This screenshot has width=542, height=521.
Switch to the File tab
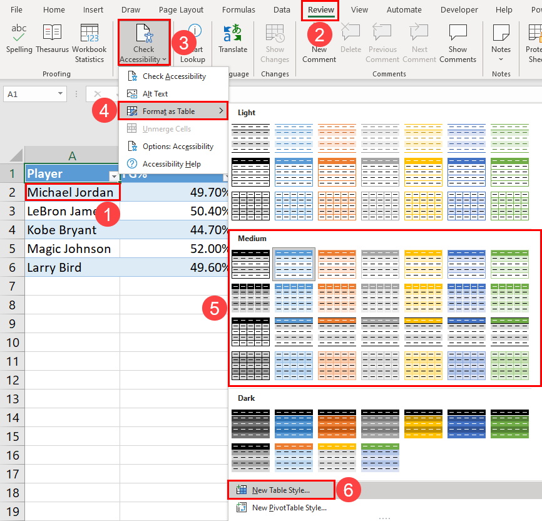click(16, 9)
